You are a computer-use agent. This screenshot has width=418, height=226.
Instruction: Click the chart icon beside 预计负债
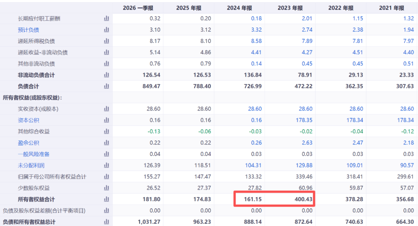coord(106,29)
